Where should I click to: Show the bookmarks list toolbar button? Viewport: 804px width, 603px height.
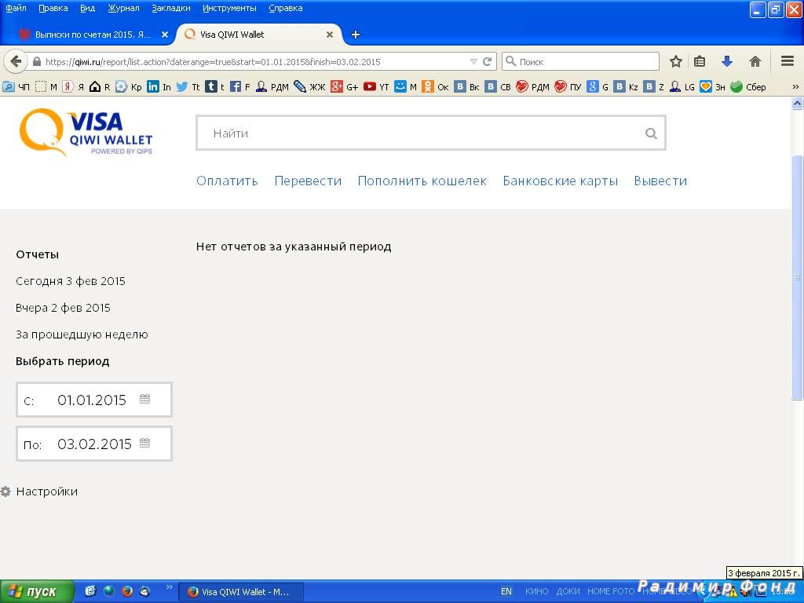tap(700, 61)
